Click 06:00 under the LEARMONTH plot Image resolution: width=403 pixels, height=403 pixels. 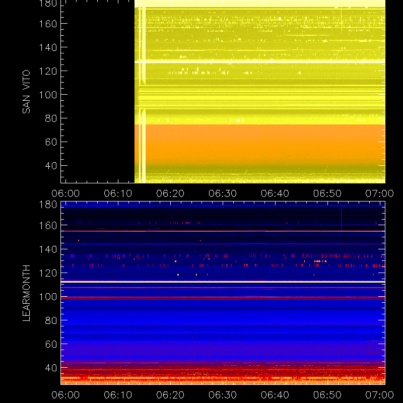point(65,395)
